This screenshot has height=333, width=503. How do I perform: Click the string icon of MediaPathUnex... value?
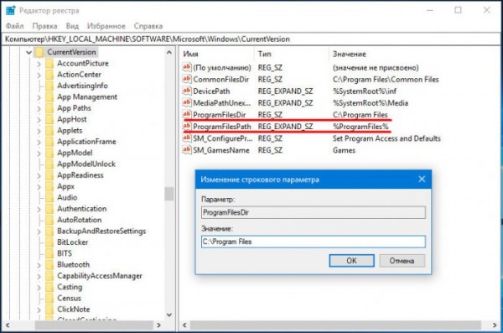pos(187,103)
